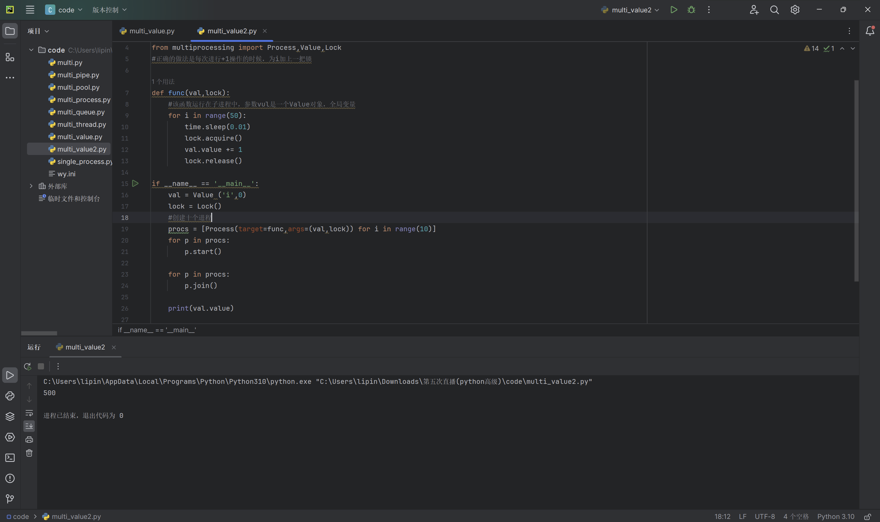Toggle the Project tool window folder icon

coord(10,31)
